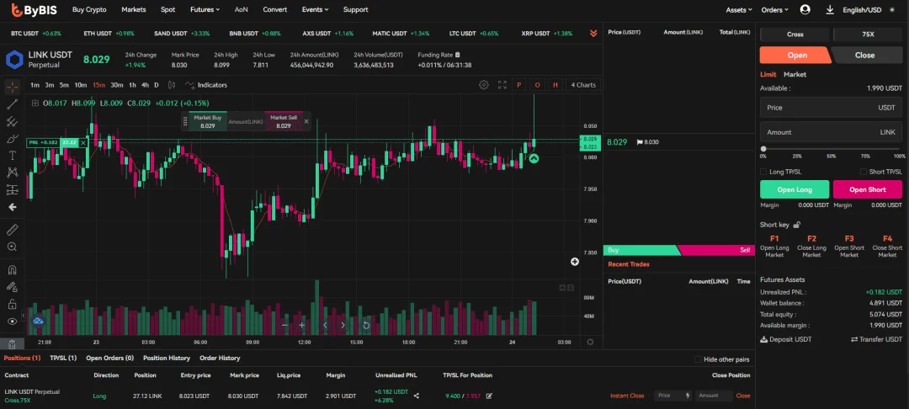The width and height of the screenshot is (909, 409).
Task: Click the 50% mark on amount slider
Action: click(832, 150)
